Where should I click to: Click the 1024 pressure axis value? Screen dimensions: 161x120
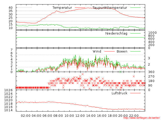8,93
